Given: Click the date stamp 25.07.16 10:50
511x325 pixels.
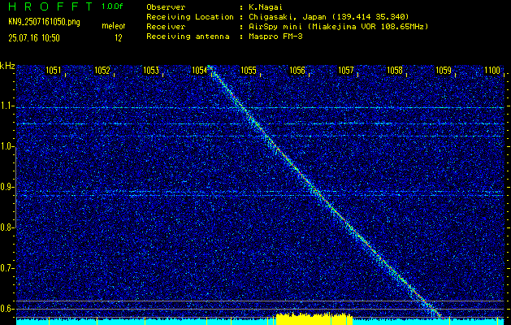Looking at the screenshot, I should click(34, 38).
